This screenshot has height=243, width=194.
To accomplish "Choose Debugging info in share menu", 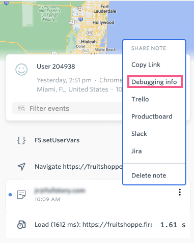I will tap(155, 82).
